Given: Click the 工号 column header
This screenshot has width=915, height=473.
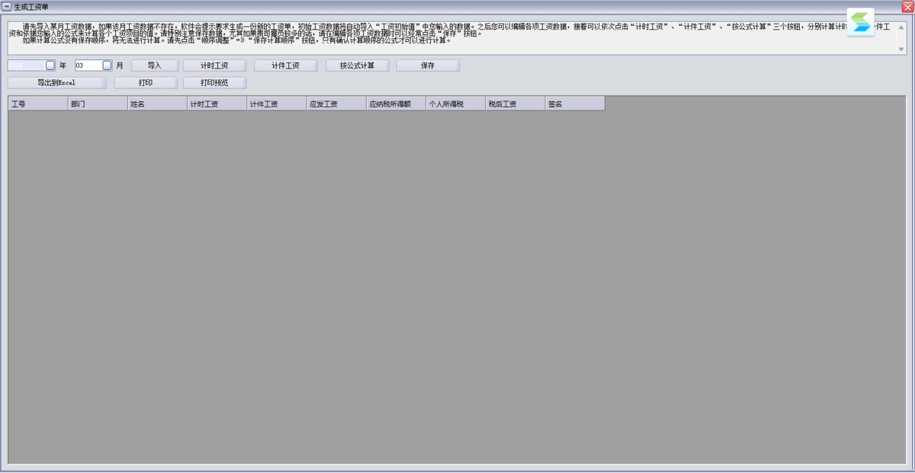Looking at the screenshot, I should (38, 104).
